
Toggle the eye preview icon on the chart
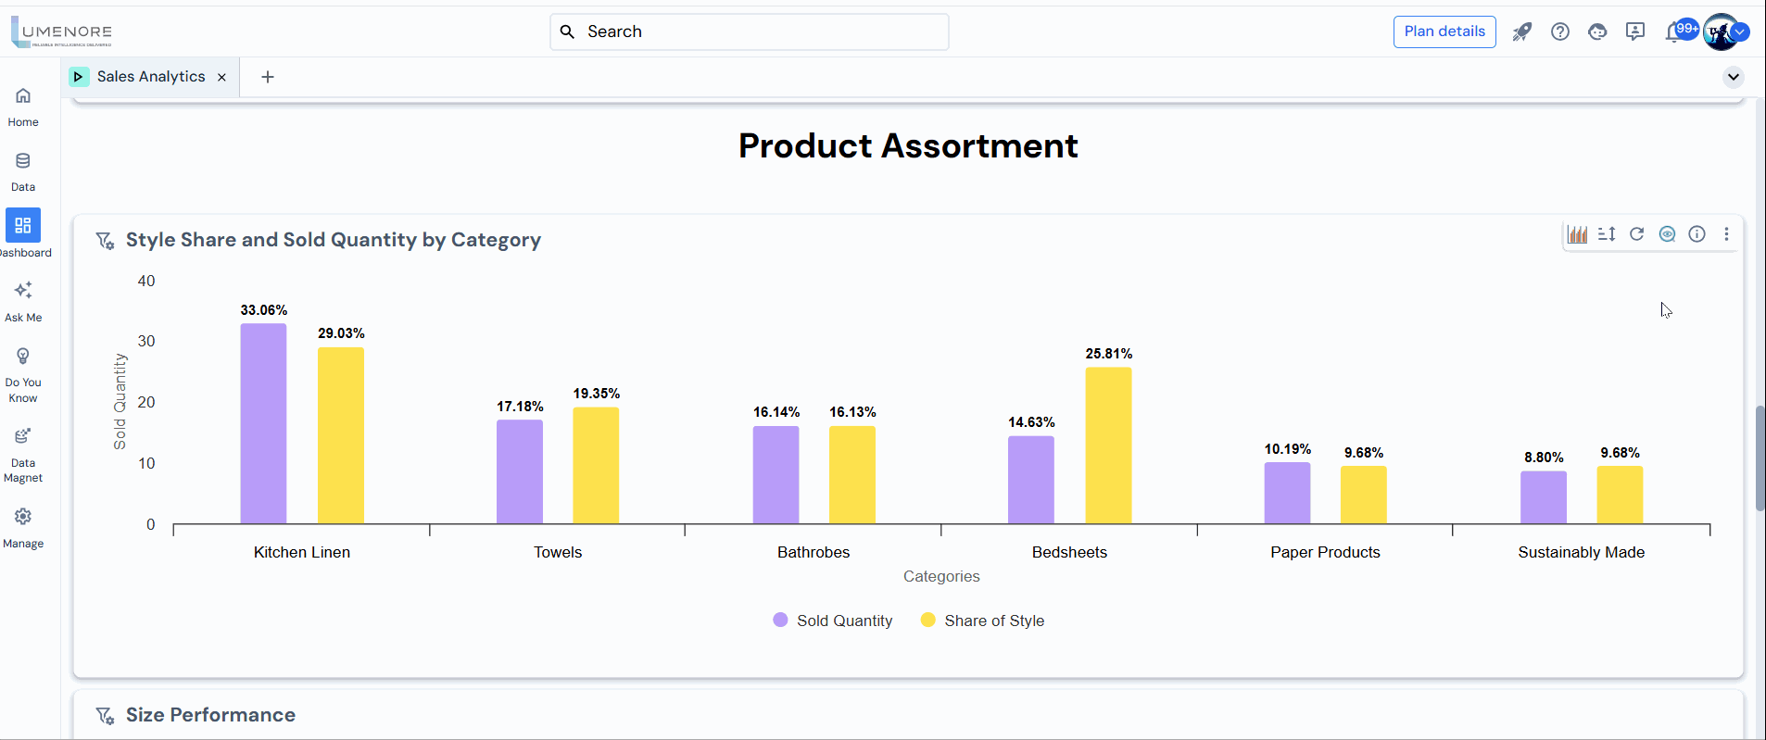point(1667,234)
